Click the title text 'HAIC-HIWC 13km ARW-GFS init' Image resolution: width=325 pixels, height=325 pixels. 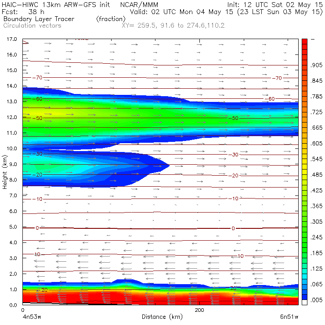56,4
